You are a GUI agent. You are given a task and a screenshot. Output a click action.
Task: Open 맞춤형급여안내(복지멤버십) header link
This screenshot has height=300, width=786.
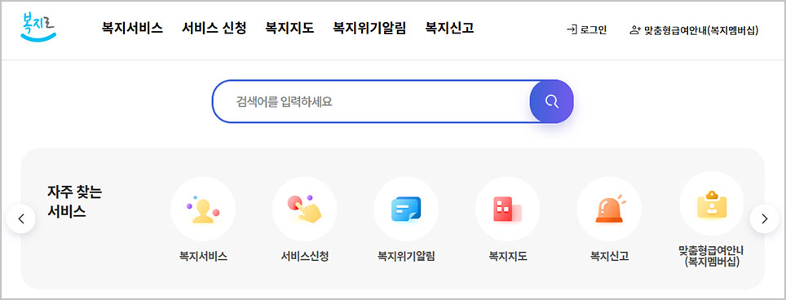click(694, 30)
